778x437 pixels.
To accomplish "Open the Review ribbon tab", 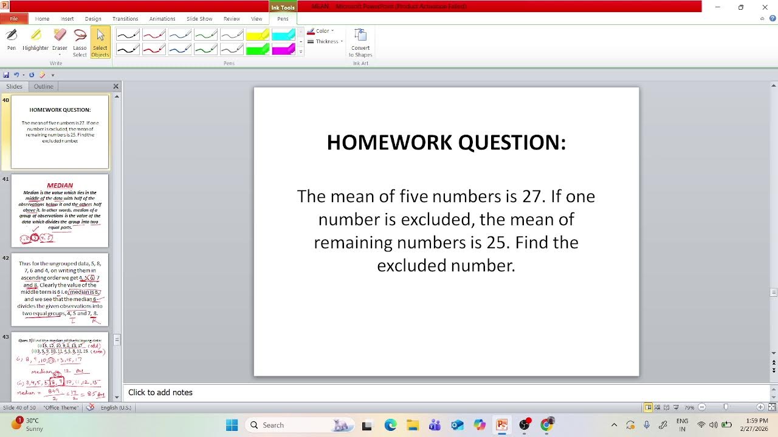I will tap(232, 19).
